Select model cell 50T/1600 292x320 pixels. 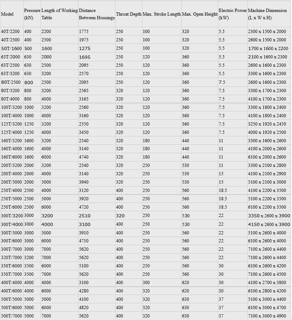click(11, 48)
